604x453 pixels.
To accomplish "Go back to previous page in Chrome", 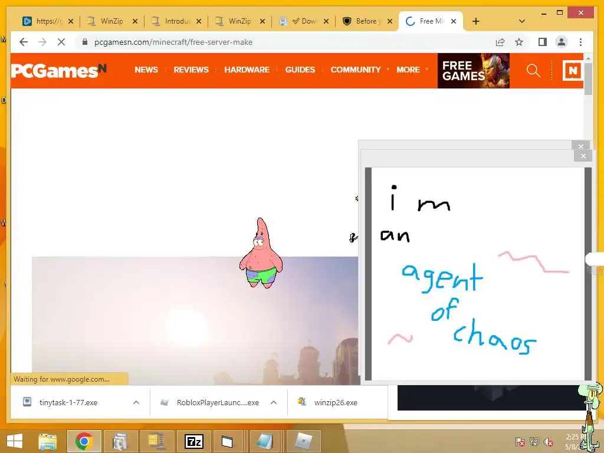I will pos(24,42).
